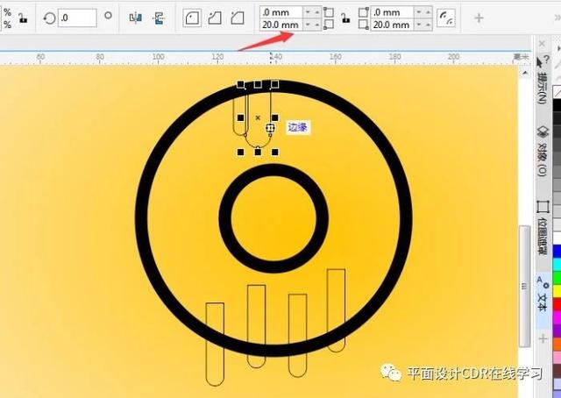Click the bottom-left corner radius field 20.0 mm

281,25
